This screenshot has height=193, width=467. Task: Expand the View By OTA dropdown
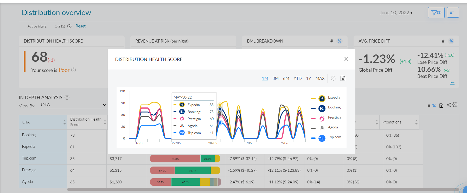(x=74, y=105)
